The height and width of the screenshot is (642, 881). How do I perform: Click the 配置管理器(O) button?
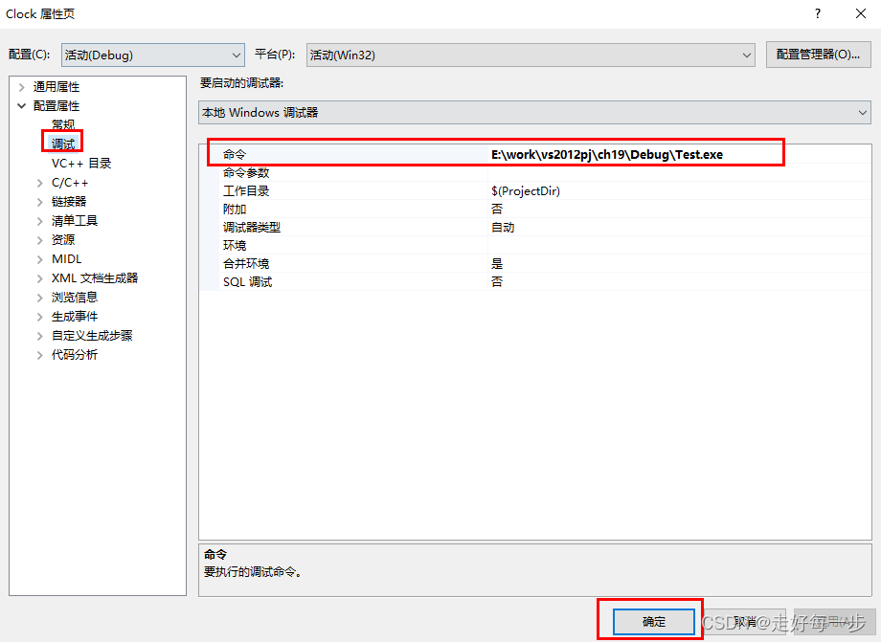tap(818, 55)
